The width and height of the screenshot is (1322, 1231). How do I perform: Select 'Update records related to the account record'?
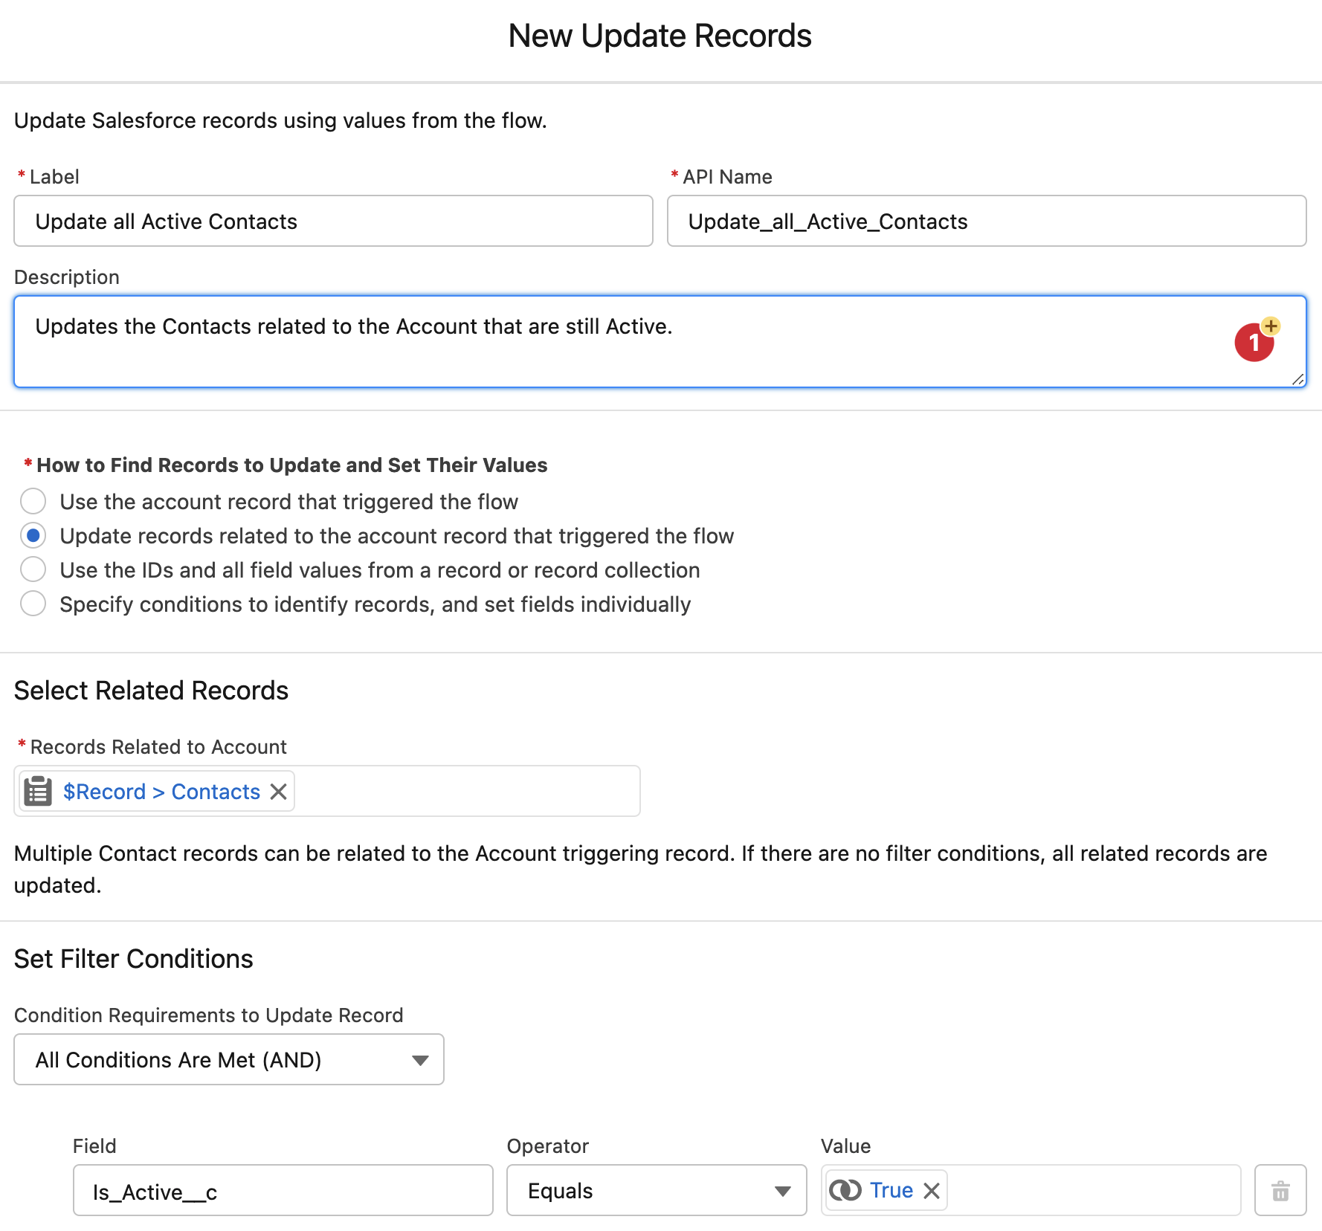click(x=33, y=536)
